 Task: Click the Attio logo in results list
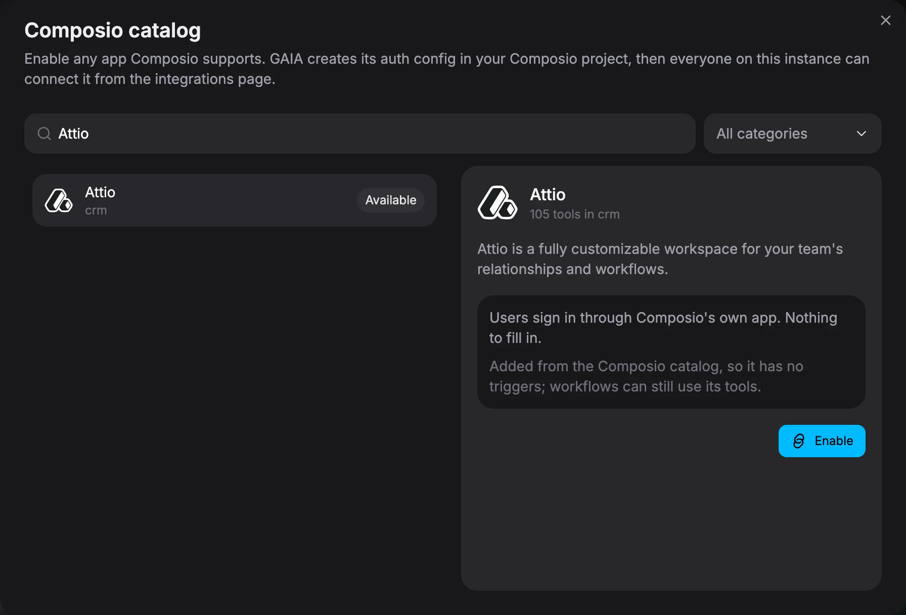59,200
